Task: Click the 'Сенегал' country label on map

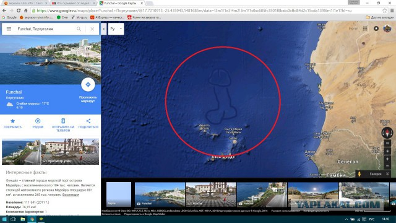Action: pos(348,162)
